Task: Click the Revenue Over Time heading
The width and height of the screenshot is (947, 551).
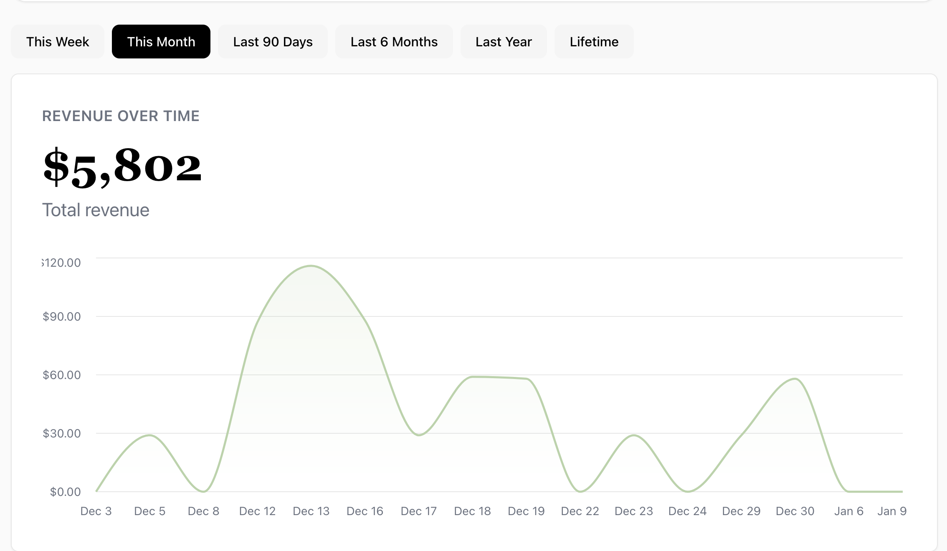Action: tap(121, 116)
